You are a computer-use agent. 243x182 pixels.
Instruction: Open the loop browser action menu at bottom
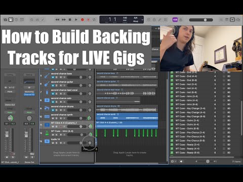pos(173,161)
